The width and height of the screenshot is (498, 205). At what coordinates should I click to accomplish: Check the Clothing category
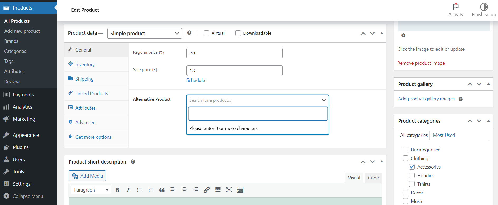405,158
